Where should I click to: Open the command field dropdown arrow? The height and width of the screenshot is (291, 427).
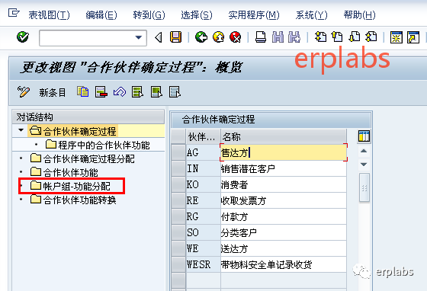[139, 37]
